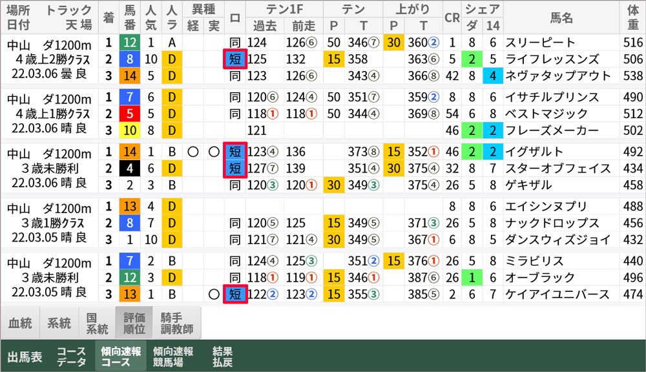Click cyan 4 in ネヴァタップアウト シェア 14
Viewport: 646px width, 372px height.
pyautogui.click(x=493, y=76)
